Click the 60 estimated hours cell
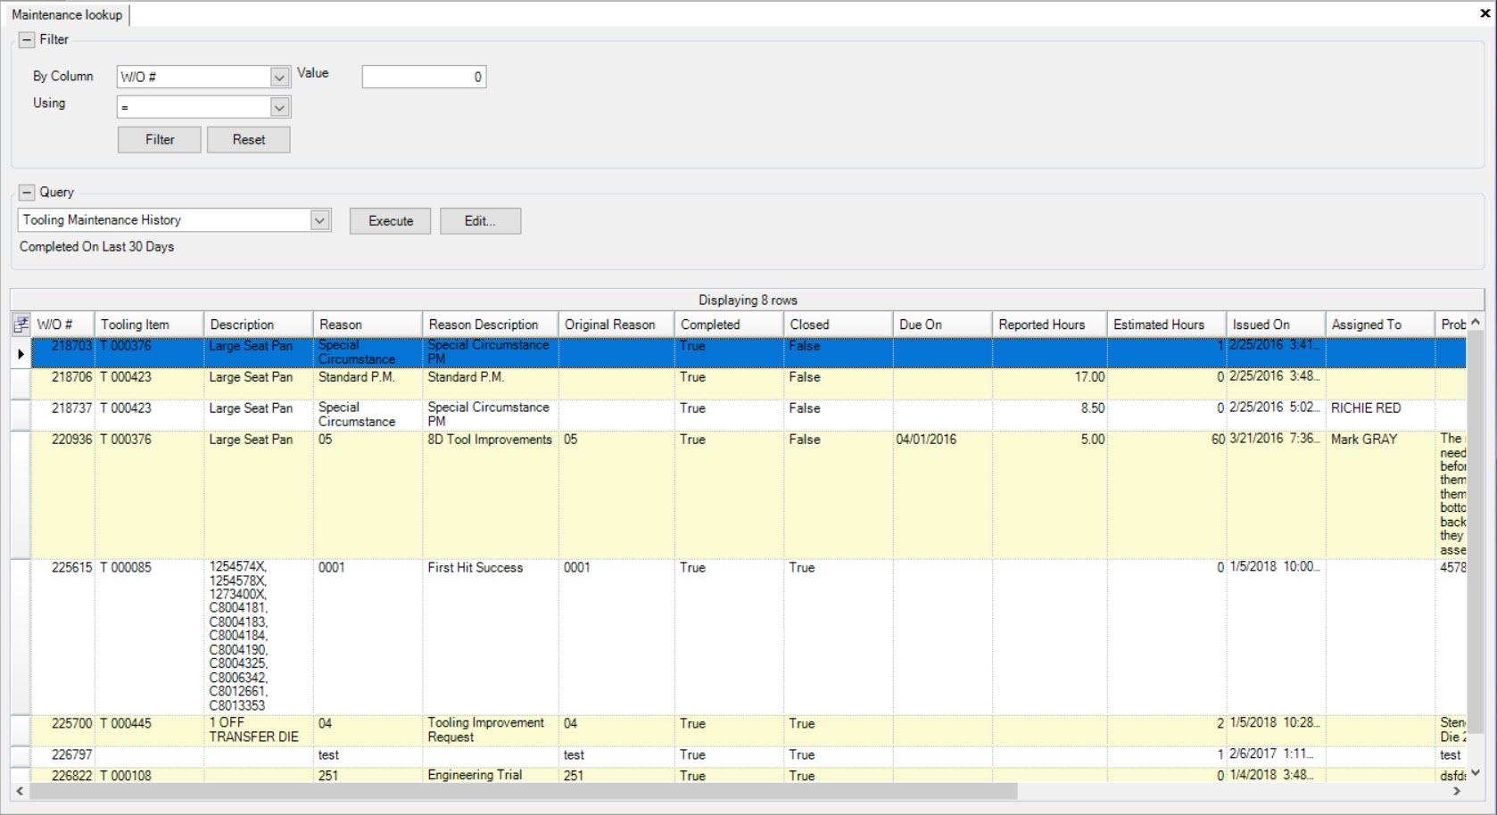 point(1167,495)
